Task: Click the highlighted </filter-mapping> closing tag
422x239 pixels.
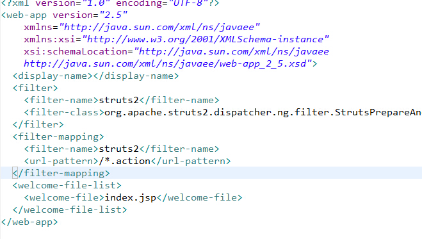Action: pyautogui.click(x=61, y=173)
